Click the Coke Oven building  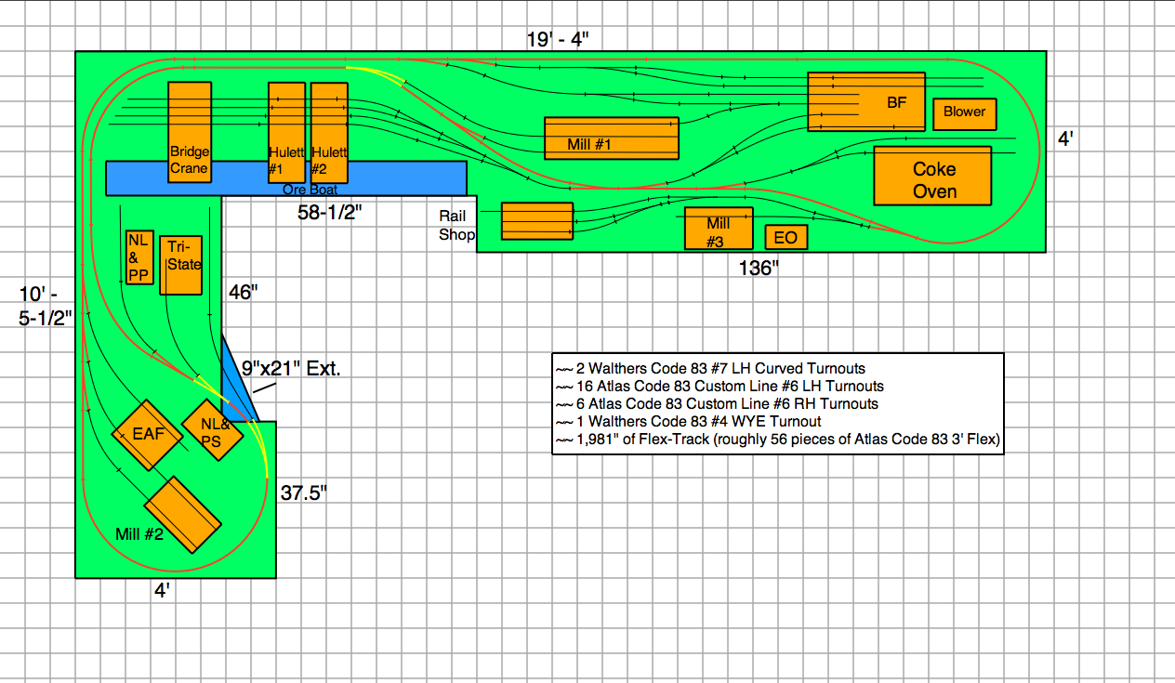coord(933,176)
